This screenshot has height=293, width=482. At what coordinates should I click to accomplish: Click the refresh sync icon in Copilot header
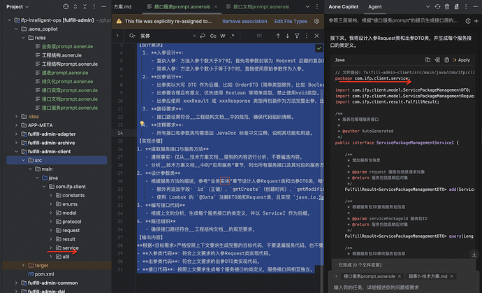pyautogui.click(x=437, y=6)
